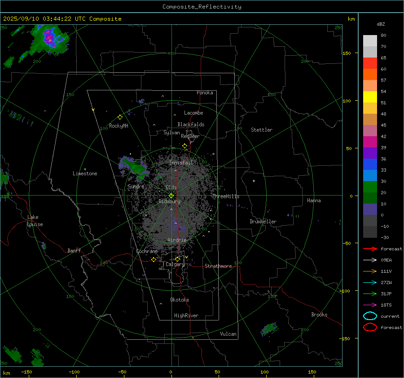Select the Lacombe city label
Viewport: 404px width, 378px height.
193,113
